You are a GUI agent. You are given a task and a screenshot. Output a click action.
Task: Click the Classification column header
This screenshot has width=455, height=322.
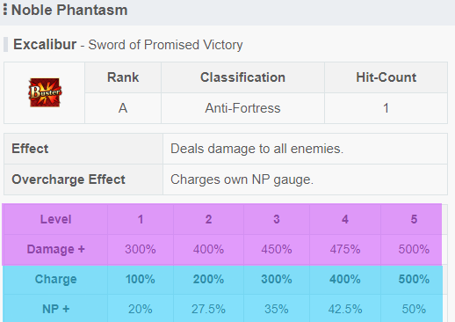[x=242, y=77]
